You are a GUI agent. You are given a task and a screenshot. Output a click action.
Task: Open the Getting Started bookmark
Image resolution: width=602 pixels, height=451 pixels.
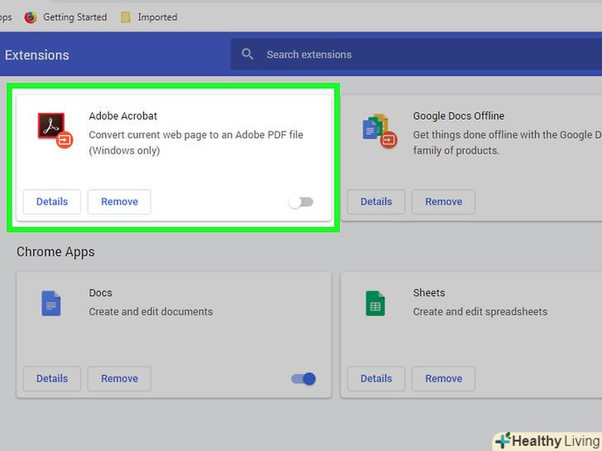coord(66,17)
